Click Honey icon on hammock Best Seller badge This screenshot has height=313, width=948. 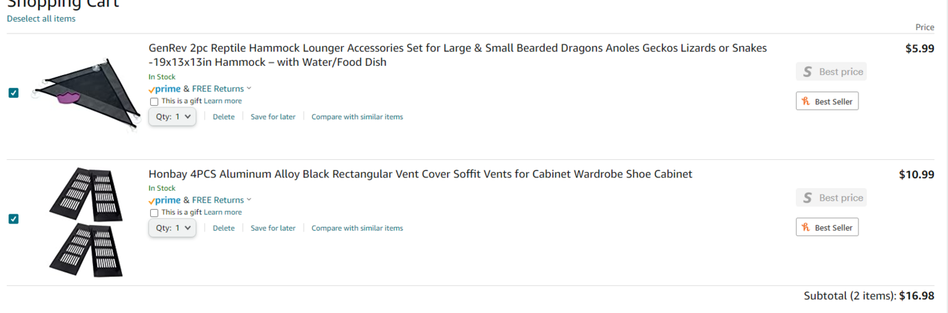tap(805, 101)
